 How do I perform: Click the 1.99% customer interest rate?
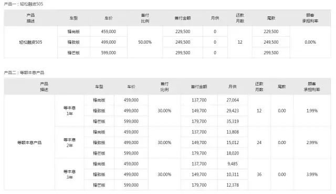[312, 110]
